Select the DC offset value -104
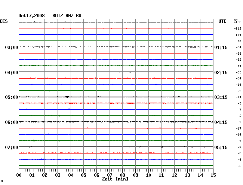243x185 pixels. click(x=237, y=35)
